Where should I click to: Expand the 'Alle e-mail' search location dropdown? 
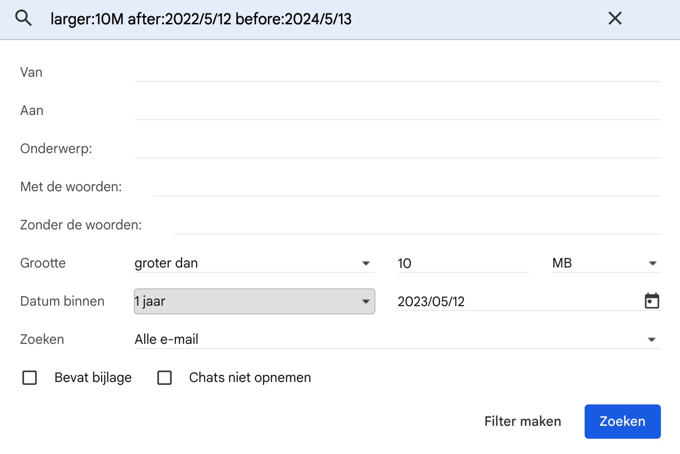[397, 340]
